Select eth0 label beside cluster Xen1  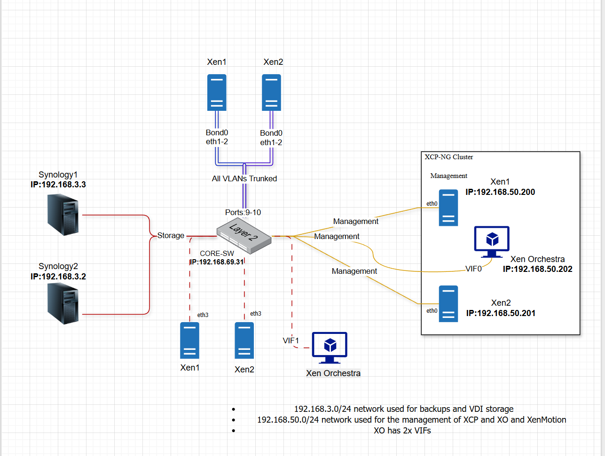point(432,203)
